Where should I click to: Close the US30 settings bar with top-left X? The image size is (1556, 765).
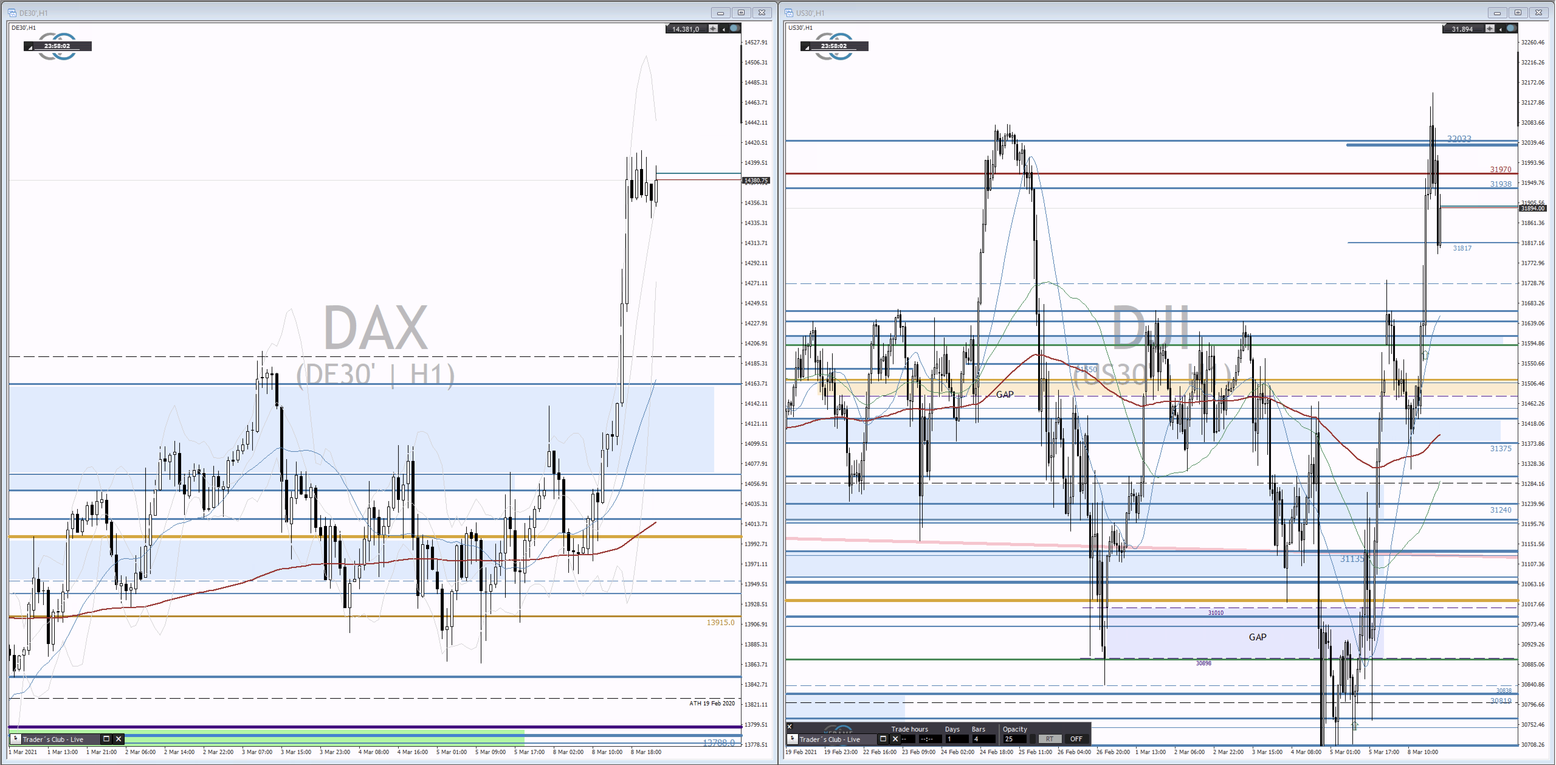[x=790, y=727]
